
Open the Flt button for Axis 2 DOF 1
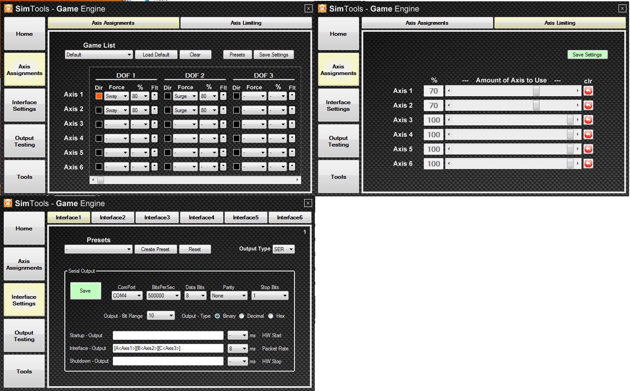coord(154,110)
